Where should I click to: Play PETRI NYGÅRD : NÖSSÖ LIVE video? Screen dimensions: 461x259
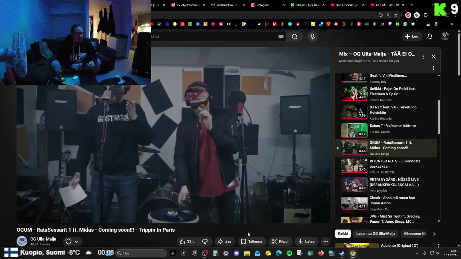pyautogui.click(x=385, y=185)
